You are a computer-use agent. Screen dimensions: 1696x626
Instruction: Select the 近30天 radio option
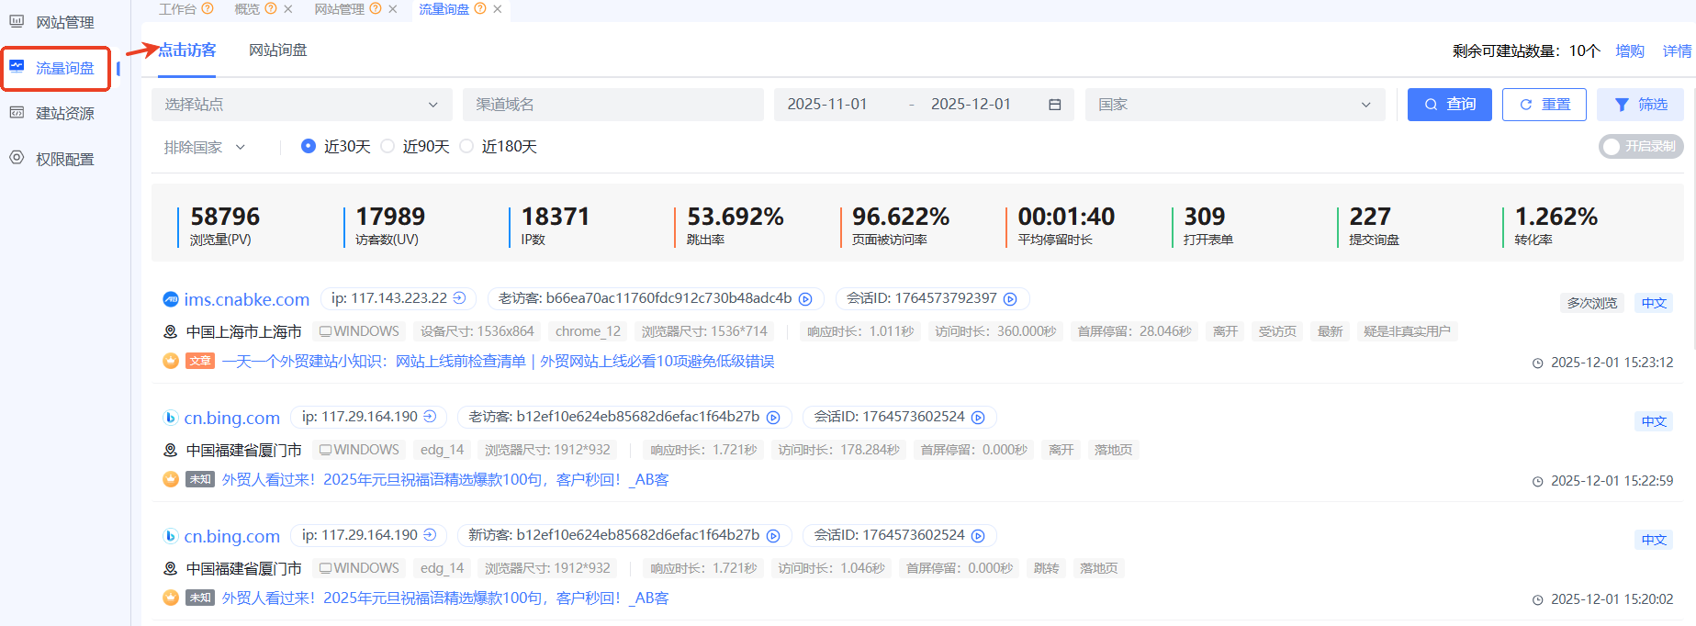309,146
